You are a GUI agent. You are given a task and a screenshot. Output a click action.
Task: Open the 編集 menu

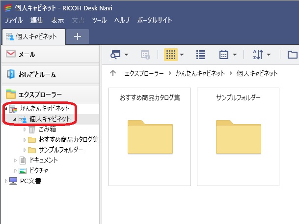(x=37, y=20)
